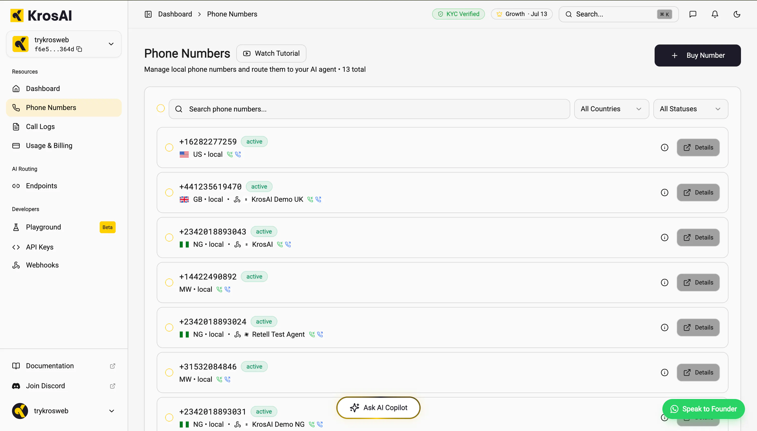Screen dimensions: 757x431
Task: Open external link icon next to Documentation
Action: tap(112, 366)
